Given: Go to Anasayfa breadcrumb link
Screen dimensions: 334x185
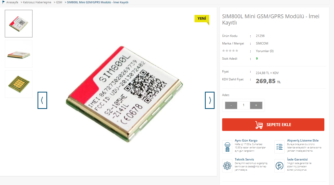Looking at the screenshot, I should coord(12,2).
